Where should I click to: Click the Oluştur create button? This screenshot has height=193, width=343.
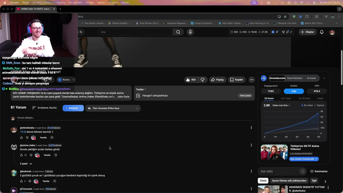(x=307, y=32)
